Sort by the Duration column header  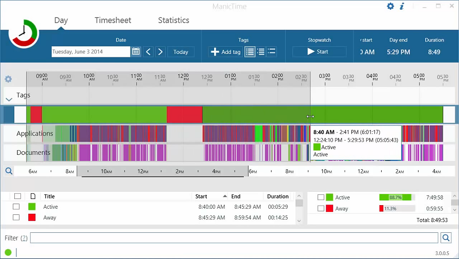click(x=278, y=196)
